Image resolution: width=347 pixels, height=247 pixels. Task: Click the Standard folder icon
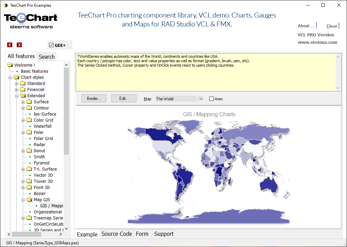pyautogui.click(x=23, y=83)
